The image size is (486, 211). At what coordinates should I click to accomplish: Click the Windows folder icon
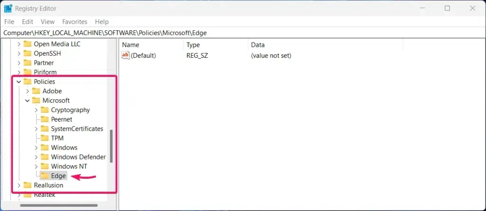point(45,147)
